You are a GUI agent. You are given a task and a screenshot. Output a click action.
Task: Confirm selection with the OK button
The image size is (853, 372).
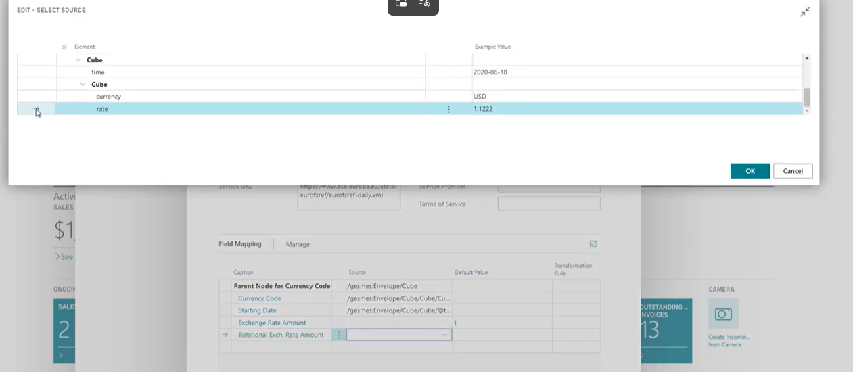[750, 171]
